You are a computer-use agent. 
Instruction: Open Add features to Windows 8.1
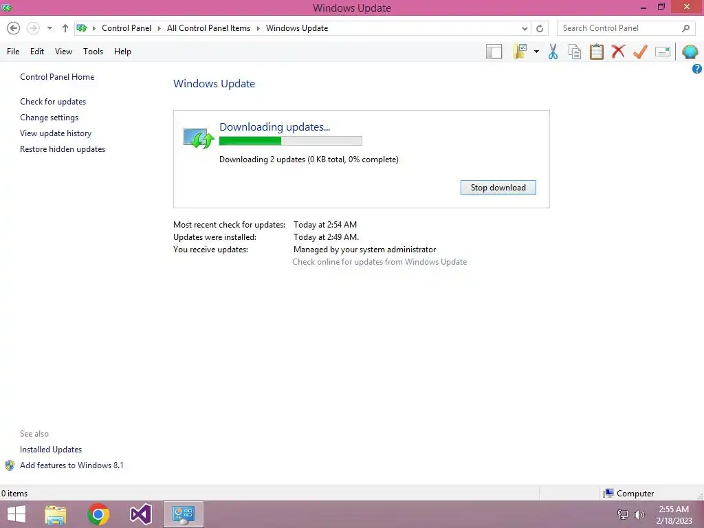[71, 465]
